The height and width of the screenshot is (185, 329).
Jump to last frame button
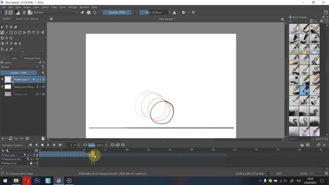(61, 145)
